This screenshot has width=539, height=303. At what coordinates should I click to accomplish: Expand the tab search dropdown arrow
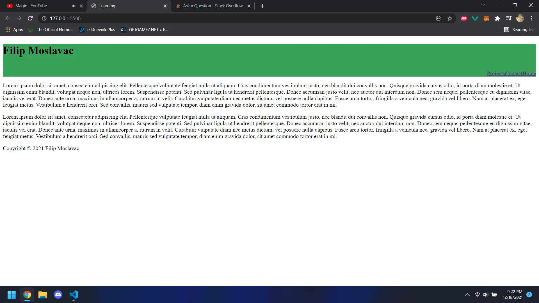[x=483, y=5]
